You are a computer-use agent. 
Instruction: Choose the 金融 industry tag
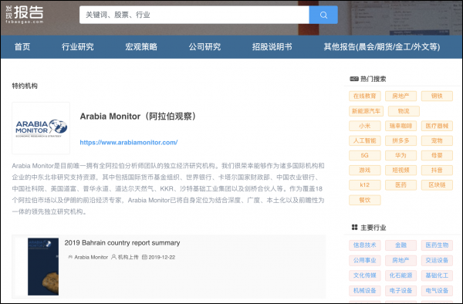pos(400,245)
